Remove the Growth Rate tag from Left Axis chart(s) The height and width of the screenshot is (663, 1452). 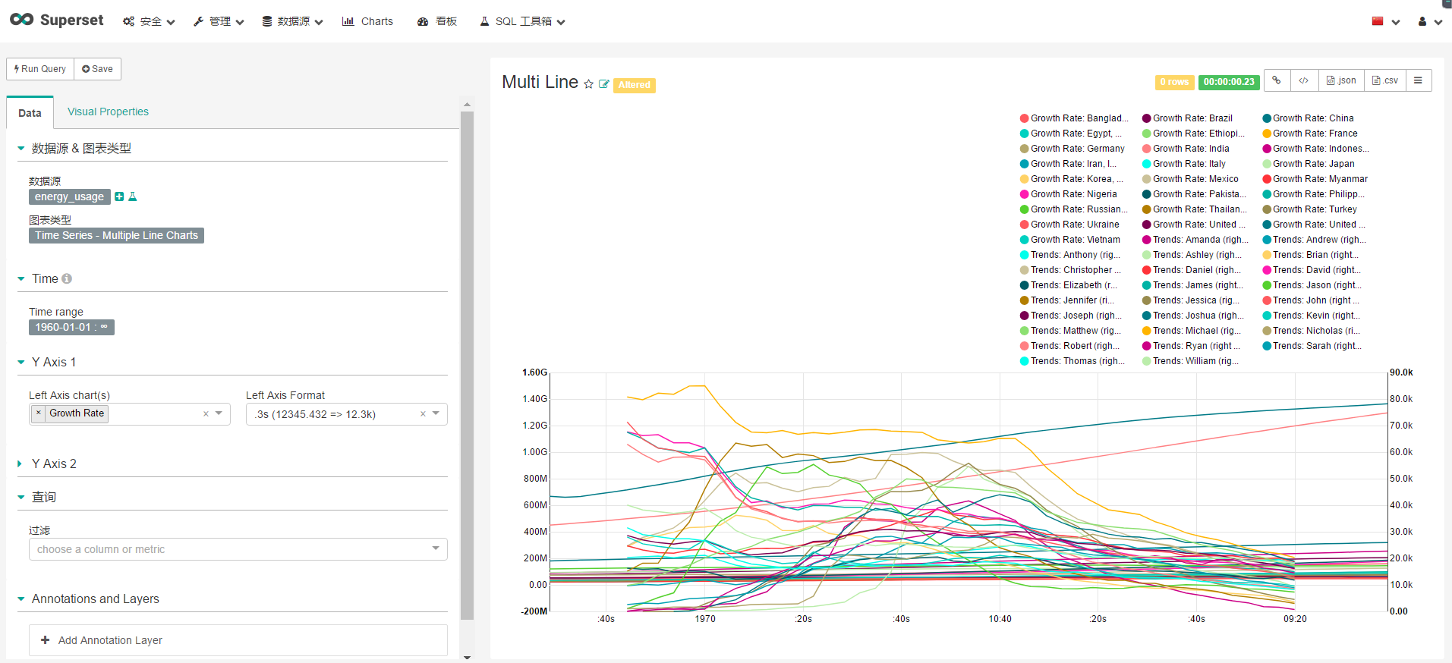[39, 413]
